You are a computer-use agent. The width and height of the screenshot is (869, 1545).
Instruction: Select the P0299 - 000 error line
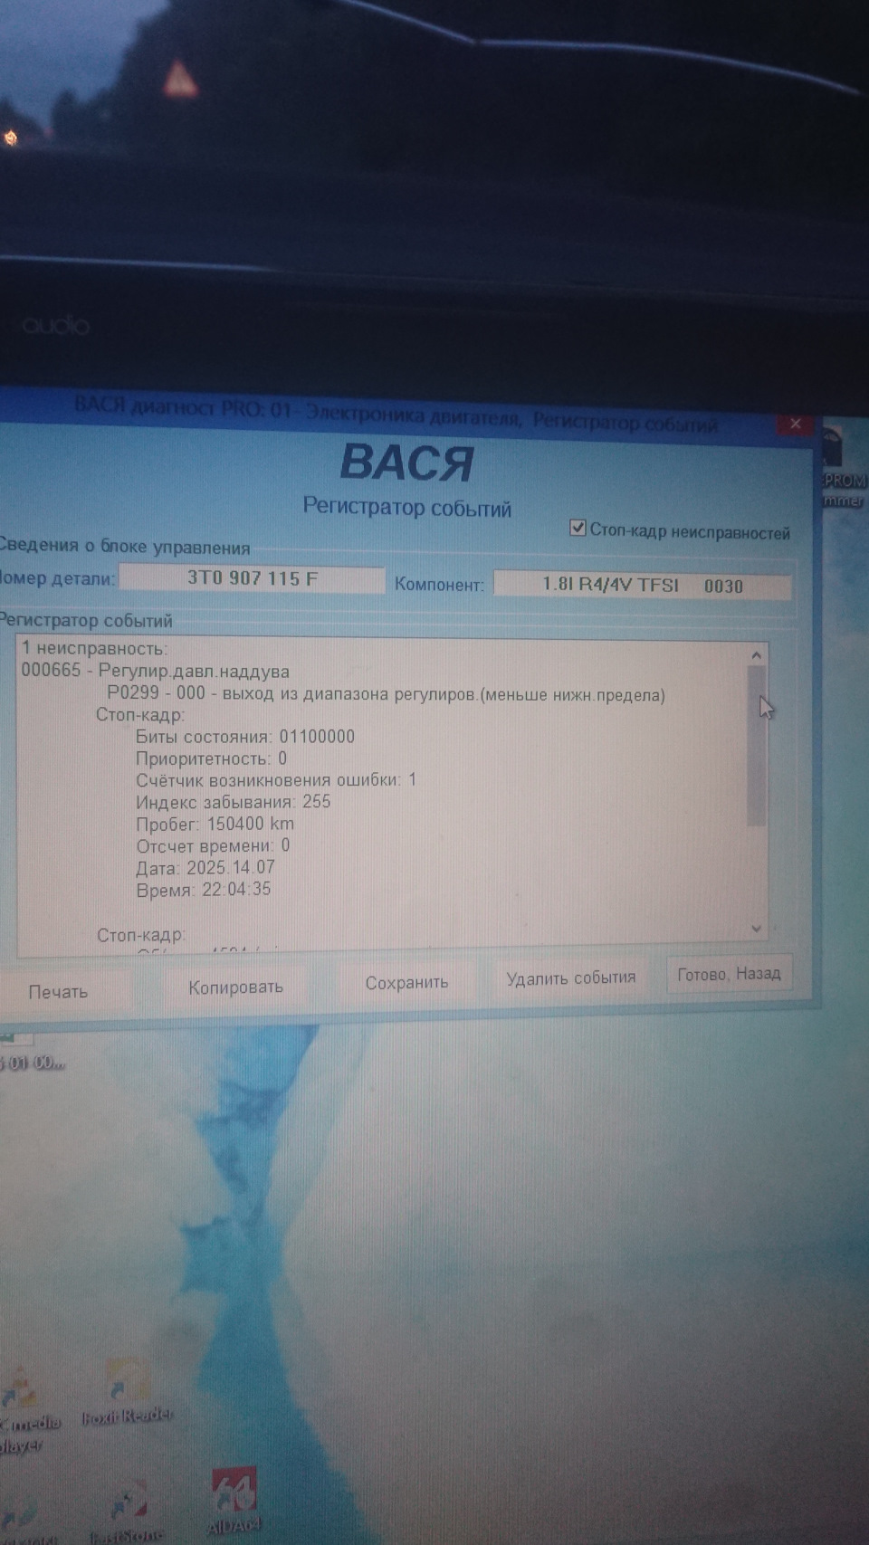[x=386, y=694]
